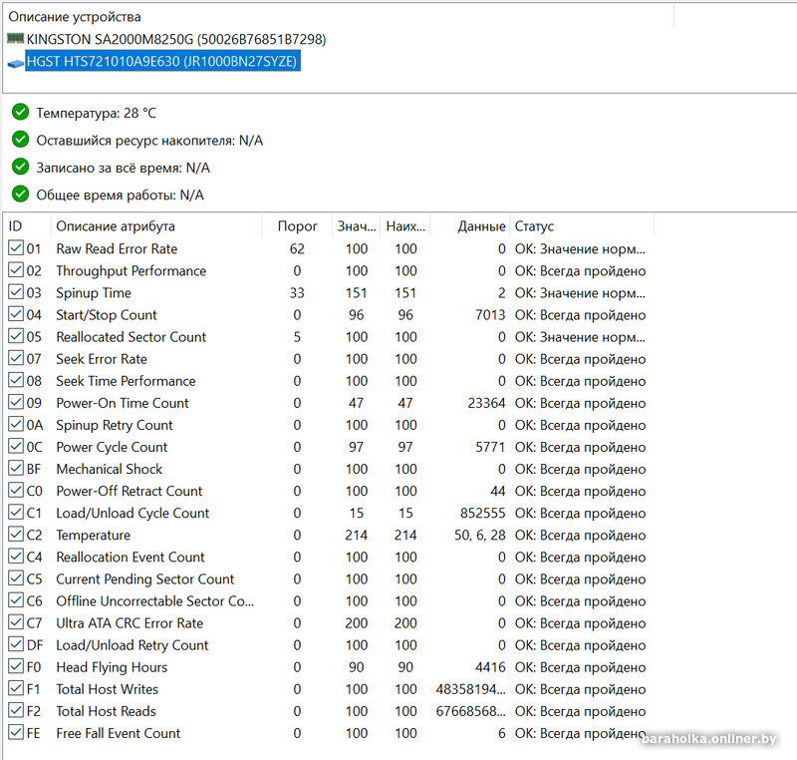Toggle checkbox for 01 Raw Read Error Rate
This screenshot has height=760, width=797.
(16, 248)
